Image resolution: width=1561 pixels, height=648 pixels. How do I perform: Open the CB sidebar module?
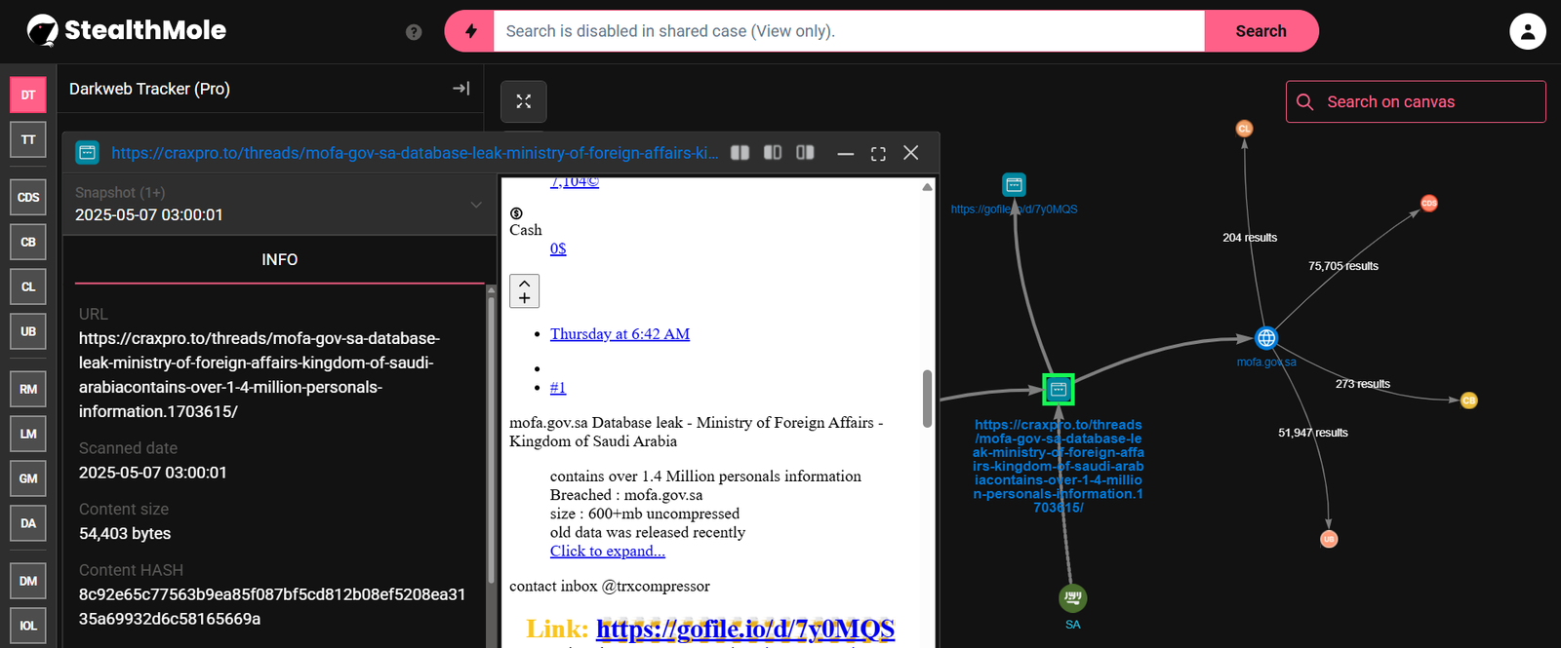(28, 242)
